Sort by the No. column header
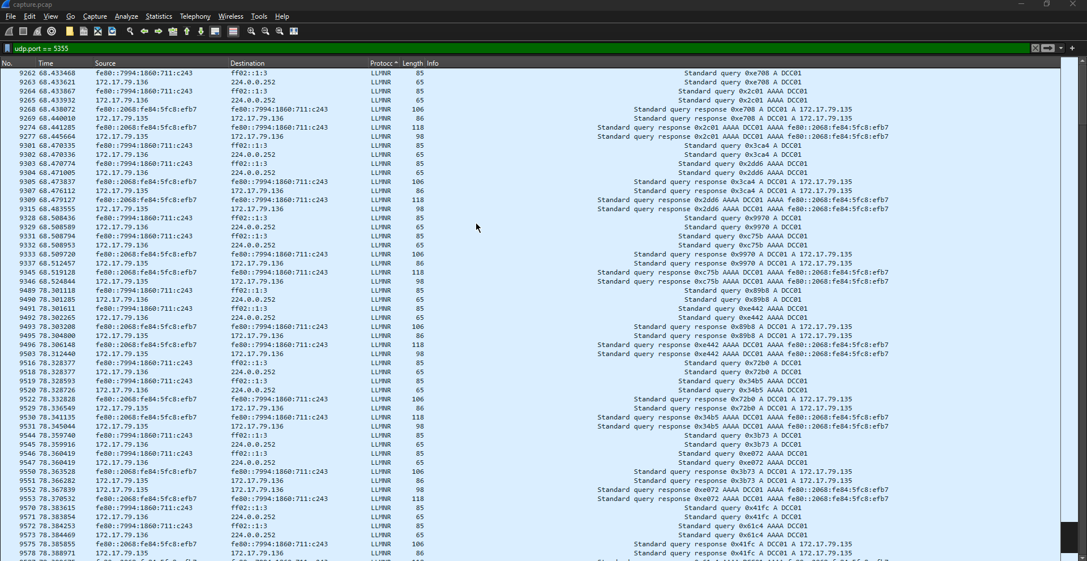The width and height of the screenshot is (1087, 561). tap(18, 63)
